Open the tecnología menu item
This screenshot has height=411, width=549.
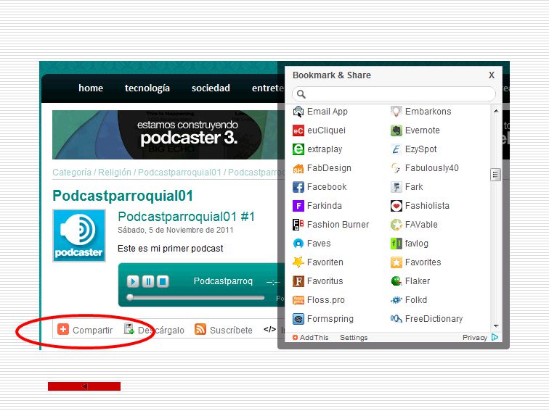click(147, 88)
